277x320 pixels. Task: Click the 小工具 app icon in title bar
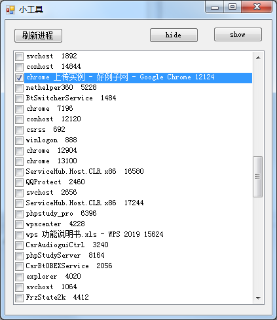[x=10, y=10]
